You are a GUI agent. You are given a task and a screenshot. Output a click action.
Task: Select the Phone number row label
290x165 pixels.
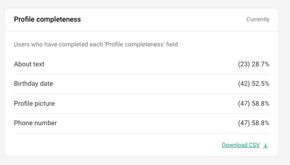pos(35,123)
